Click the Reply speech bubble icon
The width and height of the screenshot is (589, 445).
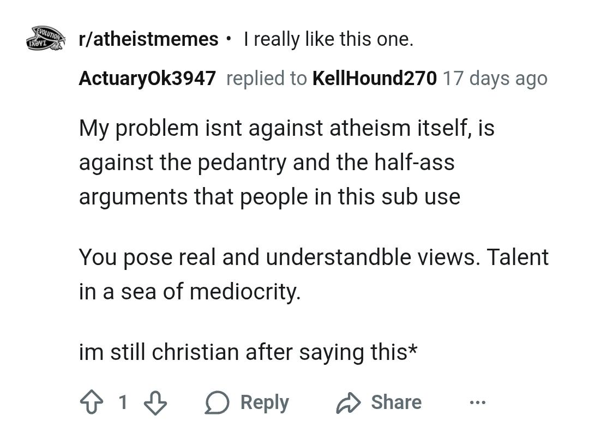click(x=217, y=403)
